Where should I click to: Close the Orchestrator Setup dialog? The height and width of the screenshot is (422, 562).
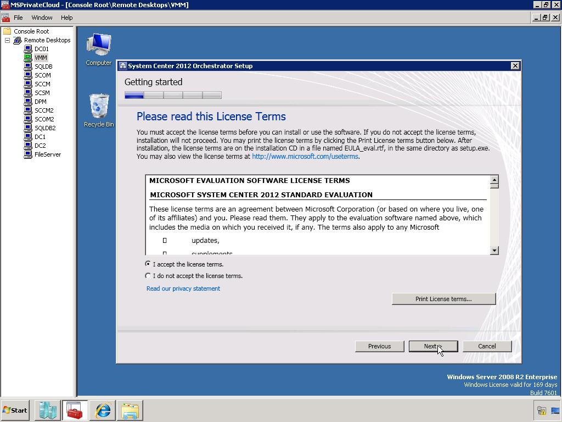pos(515,66)
